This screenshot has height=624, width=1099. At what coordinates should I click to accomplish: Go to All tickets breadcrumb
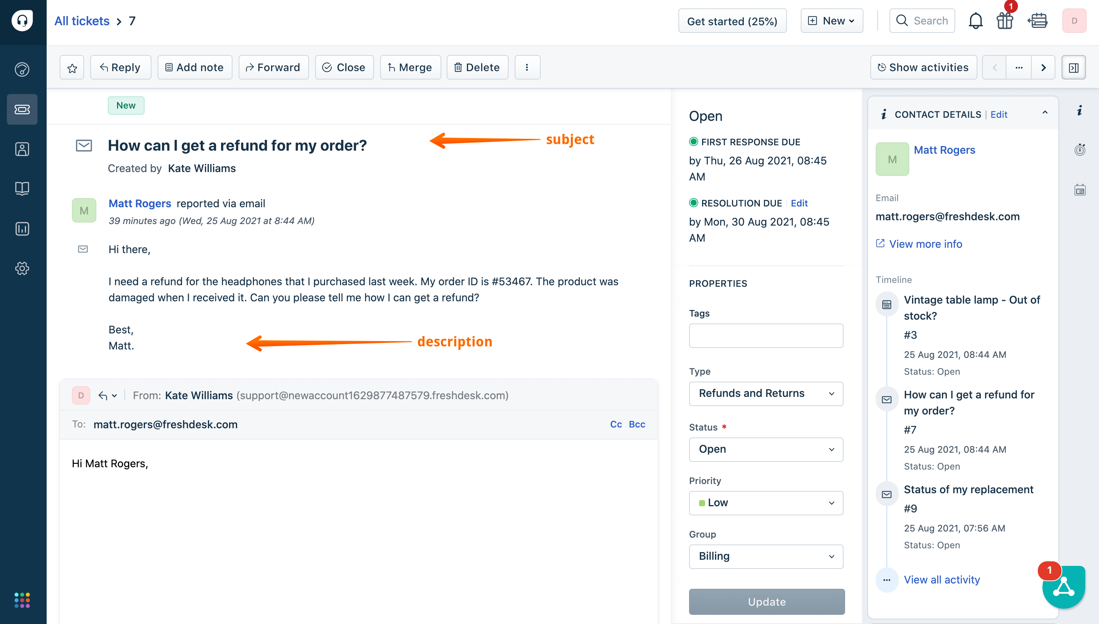click(82, 21)
